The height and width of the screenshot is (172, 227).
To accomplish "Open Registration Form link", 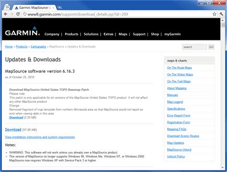I will click(x=179, y=122).
